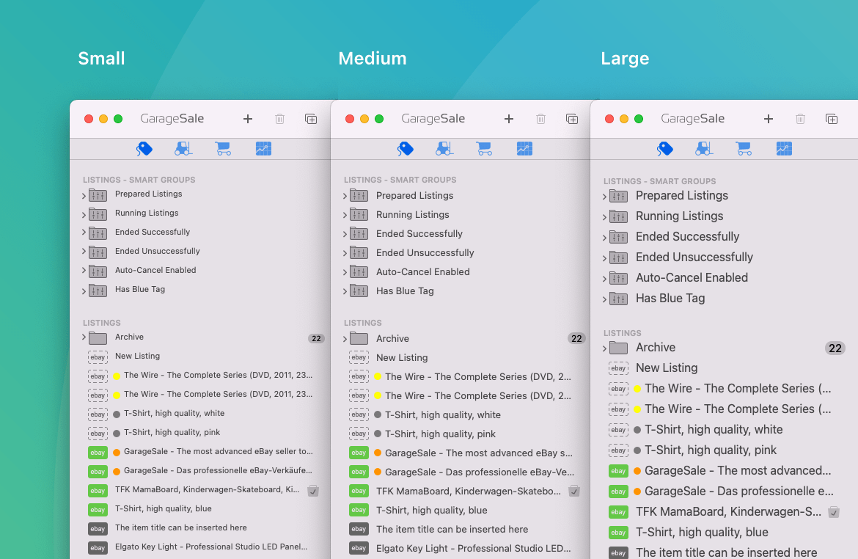This screenshot has width=858, height=559.
Task: Expand the Archive folder in the Medium window
Action: click(x=345, y=339)
